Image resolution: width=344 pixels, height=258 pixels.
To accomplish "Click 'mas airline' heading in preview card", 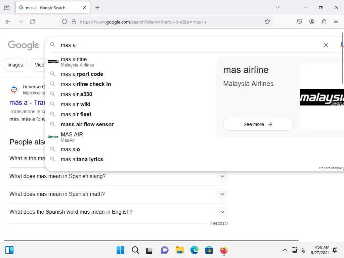I will click(x=246, y=70).
